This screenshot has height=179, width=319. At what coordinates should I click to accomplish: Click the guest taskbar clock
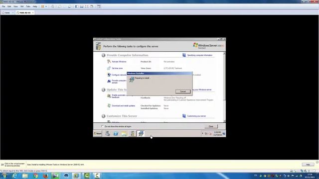point(217,134)
